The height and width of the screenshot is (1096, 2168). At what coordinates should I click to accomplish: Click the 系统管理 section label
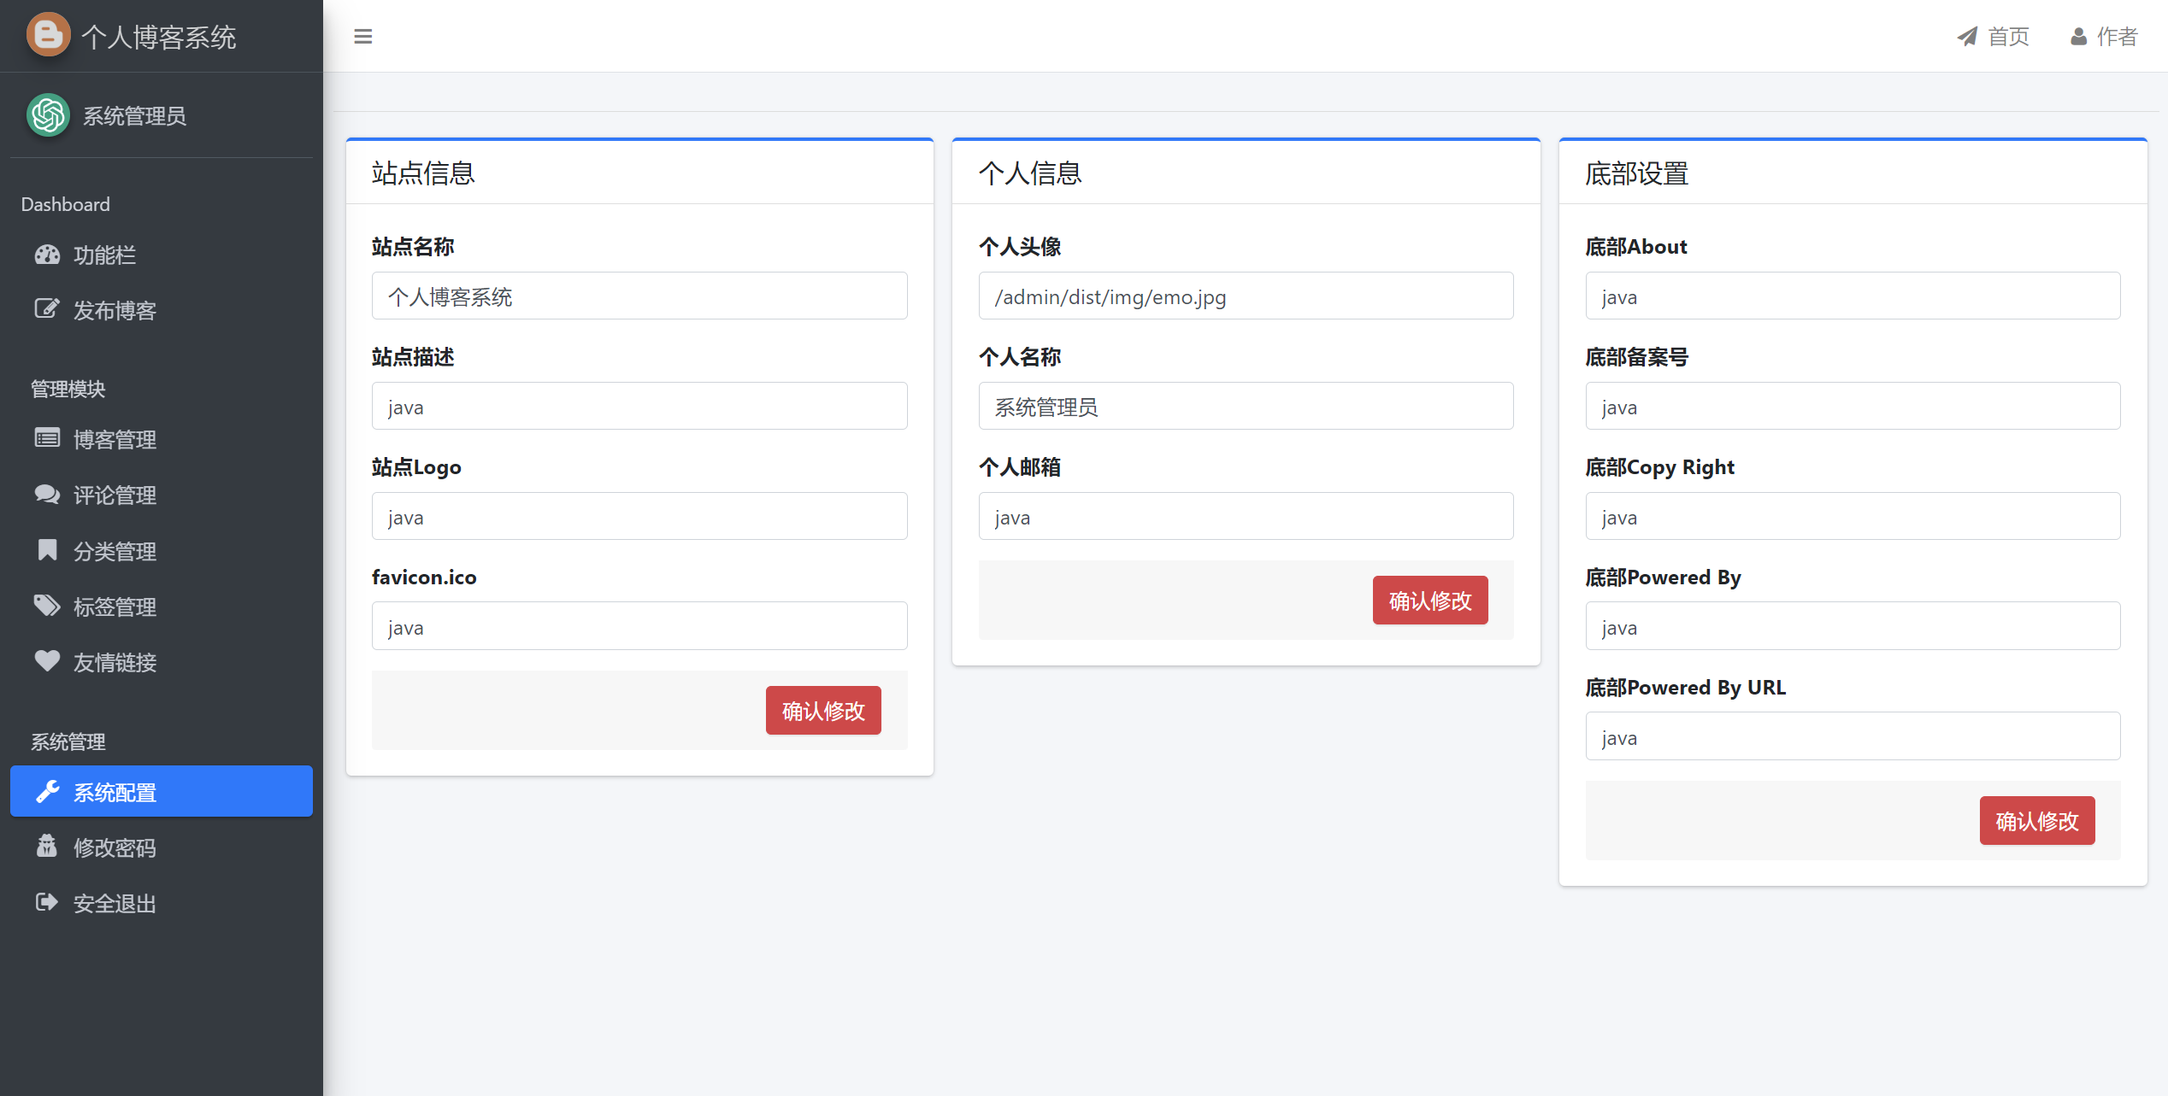click(x=68, y=741)
